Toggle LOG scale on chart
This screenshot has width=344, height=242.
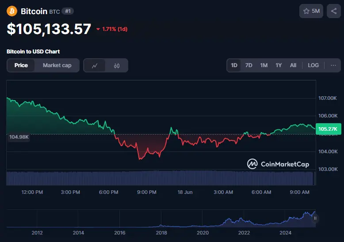(313, 65)
